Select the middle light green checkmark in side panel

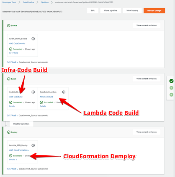[171, 88]
